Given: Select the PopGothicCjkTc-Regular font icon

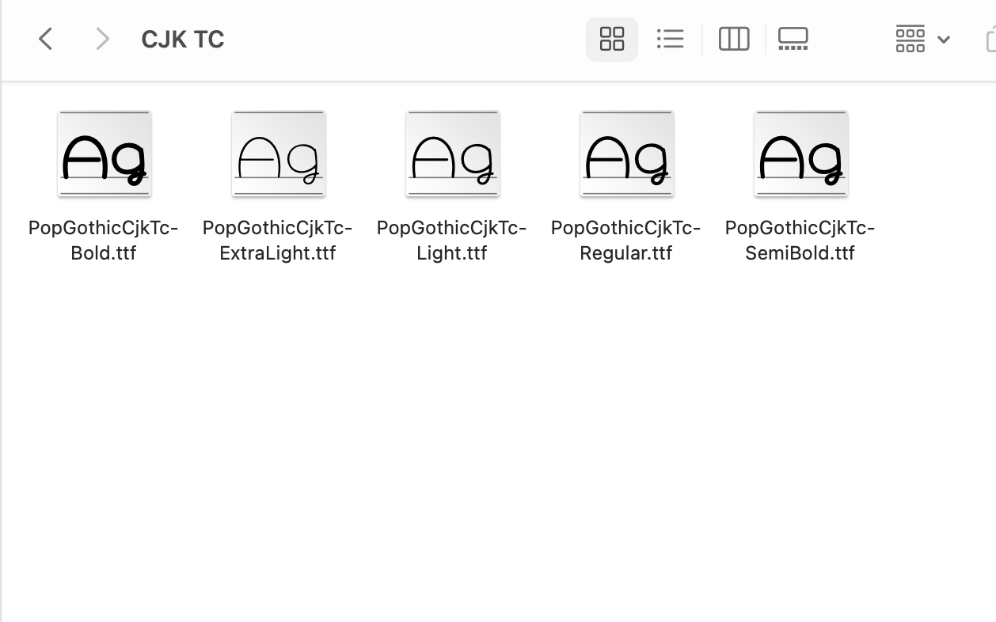Looking at the screenshot, I should (x=626, y=154).
